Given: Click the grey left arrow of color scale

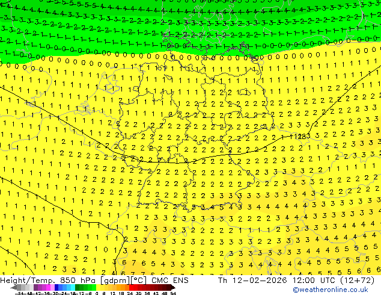Looking at the screenshot, I should click(x=14, y=288).
